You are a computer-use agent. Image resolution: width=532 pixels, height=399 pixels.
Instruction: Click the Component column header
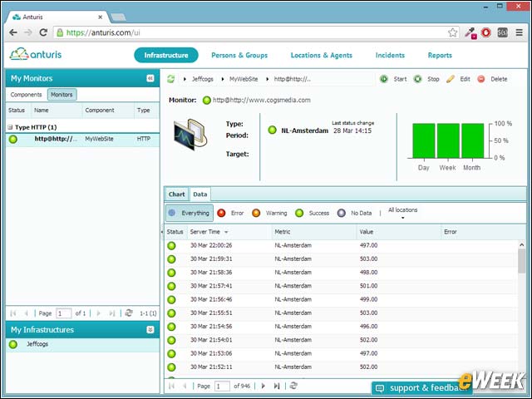point(108,111)
